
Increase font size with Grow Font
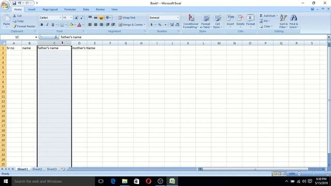(76, 18)
